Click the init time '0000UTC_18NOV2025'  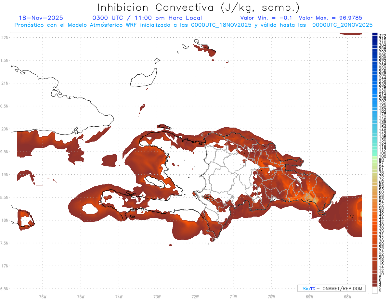pyautogui.click(x=221, y=25)
